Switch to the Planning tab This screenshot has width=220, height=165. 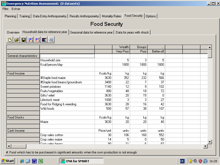pos(10,16)
